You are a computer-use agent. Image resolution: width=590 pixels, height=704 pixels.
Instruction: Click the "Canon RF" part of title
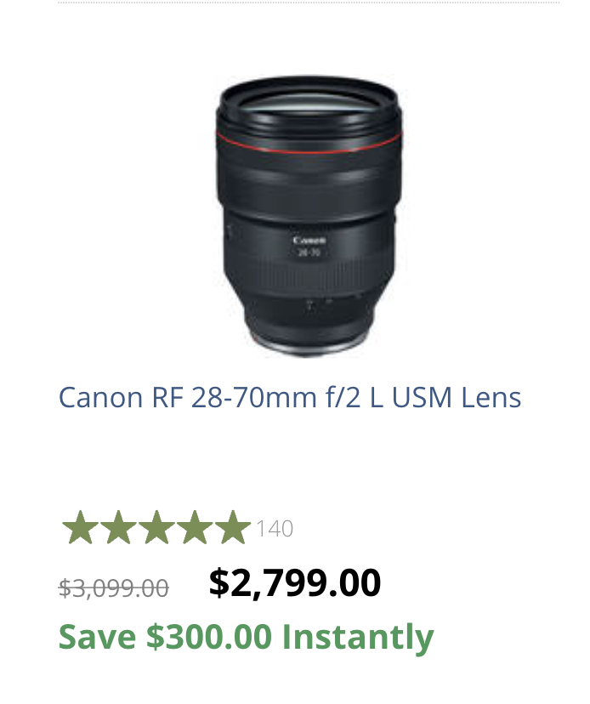point(122,397)
